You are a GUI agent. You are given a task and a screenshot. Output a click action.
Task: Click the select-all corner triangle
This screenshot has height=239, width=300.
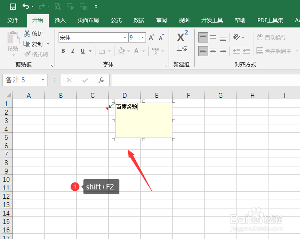pyautogui.click(x=9, y=95)
